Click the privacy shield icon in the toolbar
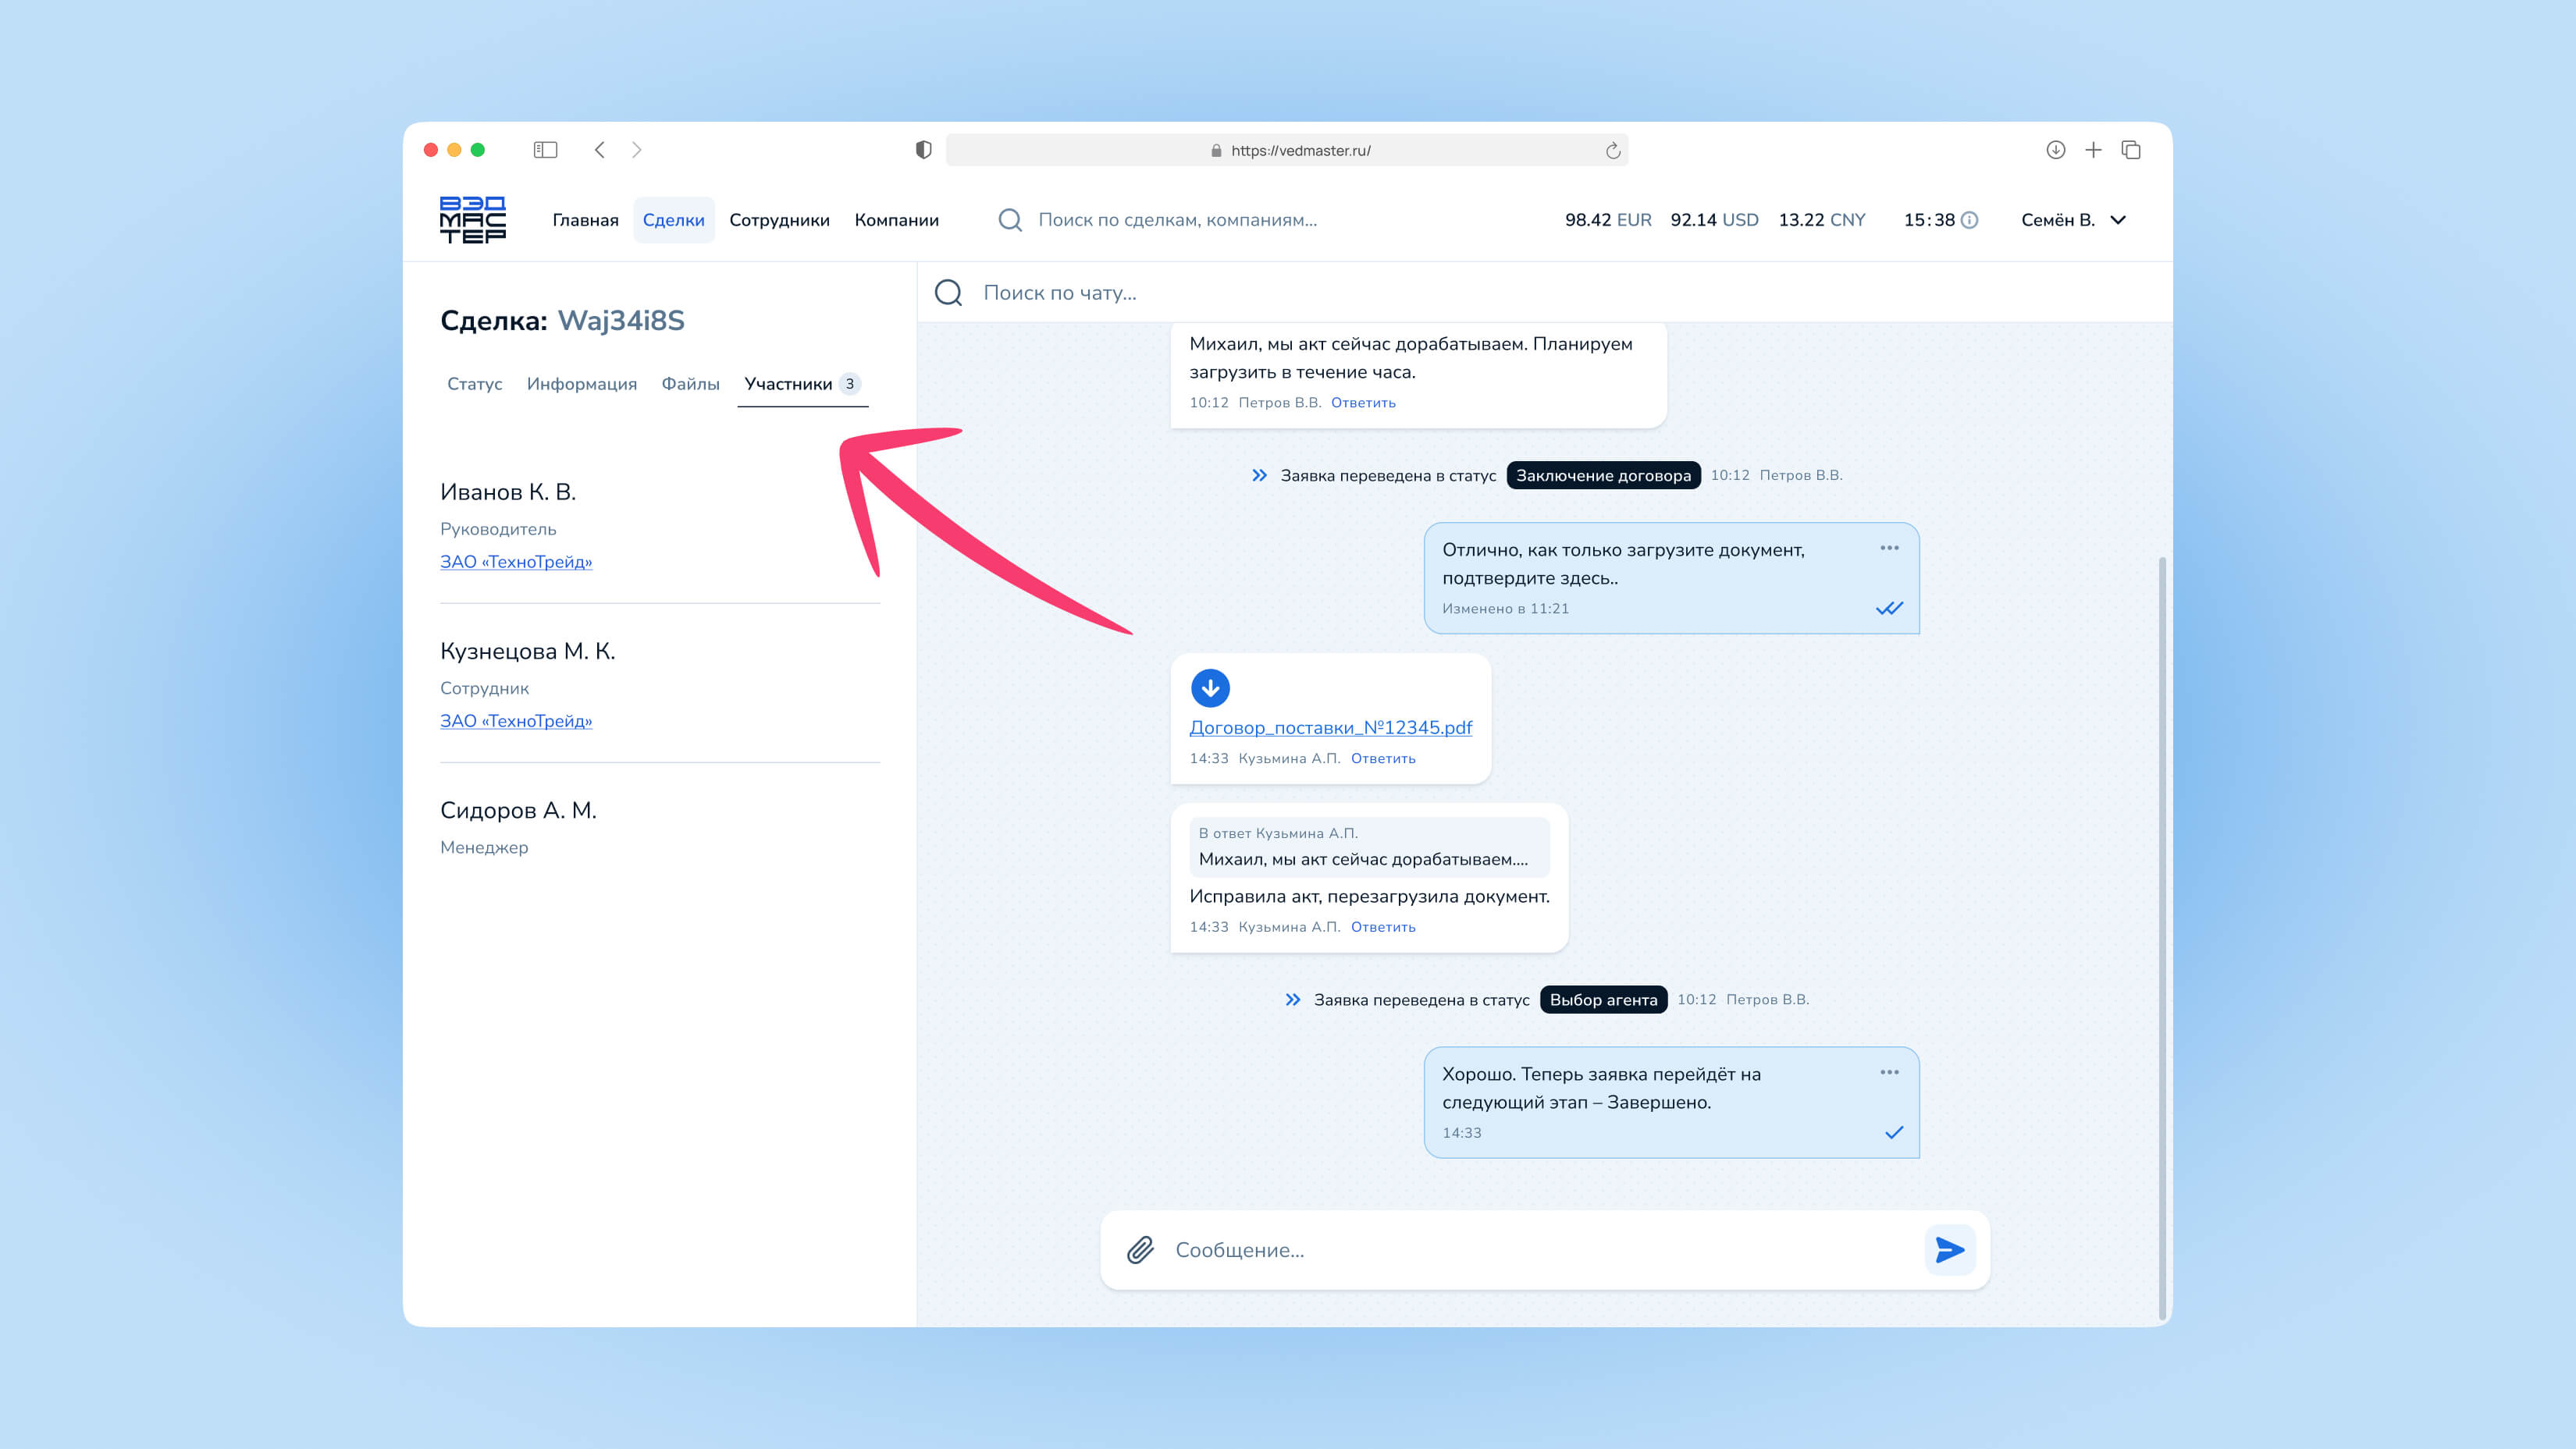 (x=923, y=150)
